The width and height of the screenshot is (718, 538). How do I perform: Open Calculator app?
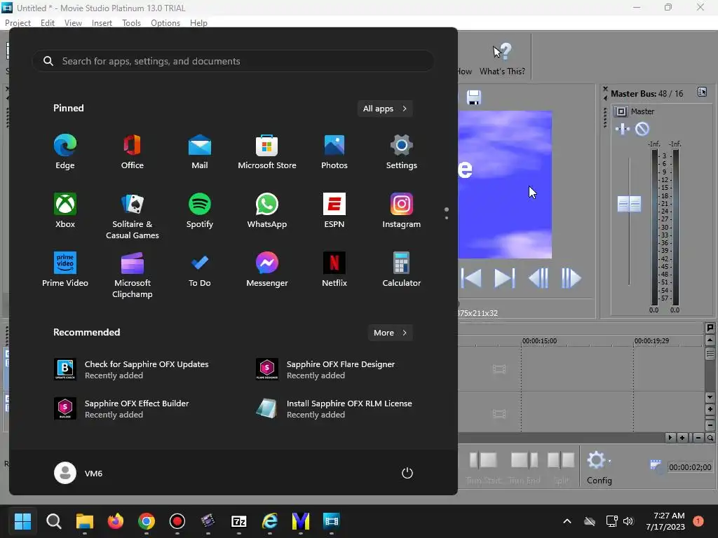pos(402,270)
